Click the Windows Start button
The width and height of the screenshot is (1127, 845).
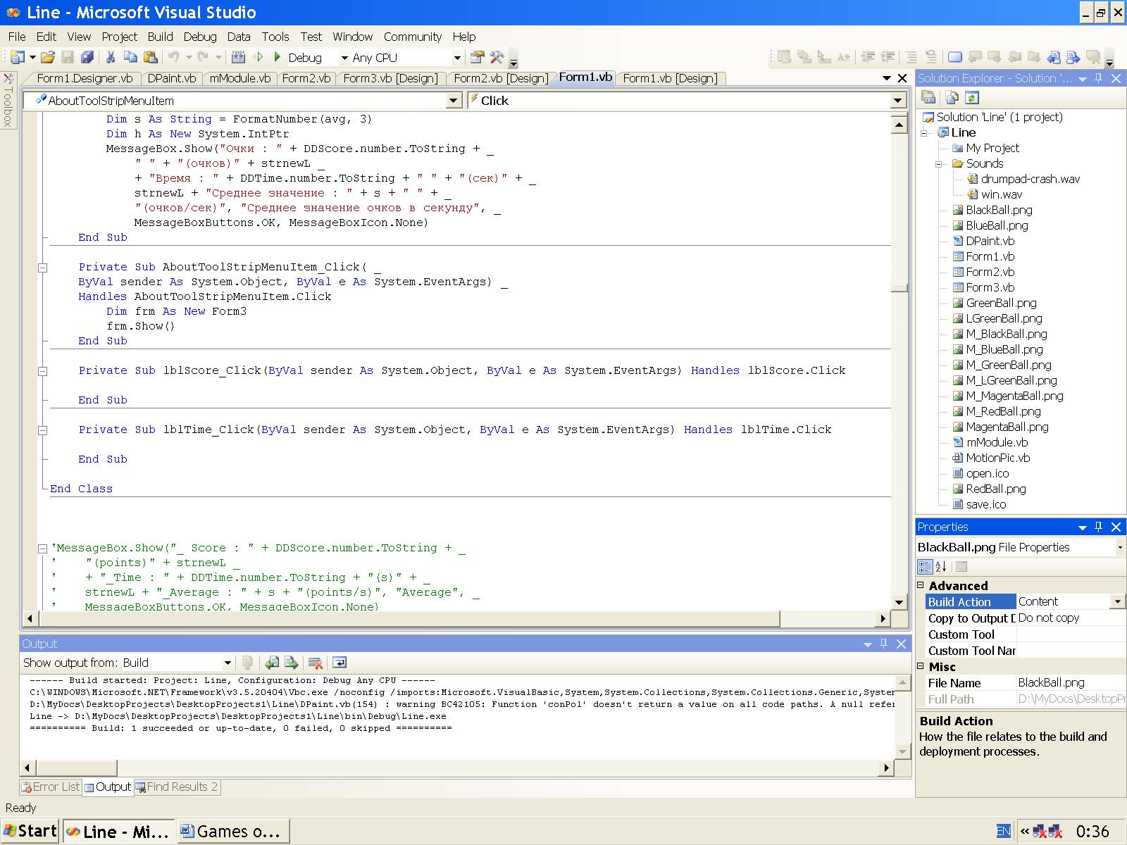[x=30, y=832]
